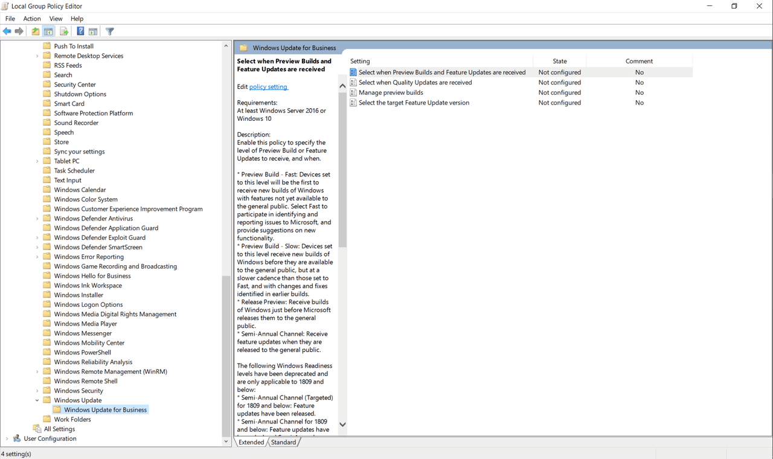Open Help via blue question-mark icon
This screenshot has height=459, width=773.
[x=80, y=31]
